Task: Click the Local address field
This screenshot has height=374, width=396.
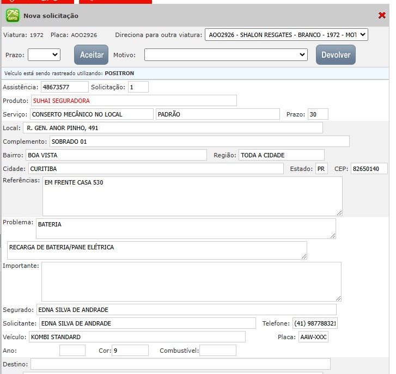Action: click(x=172, y=128)
